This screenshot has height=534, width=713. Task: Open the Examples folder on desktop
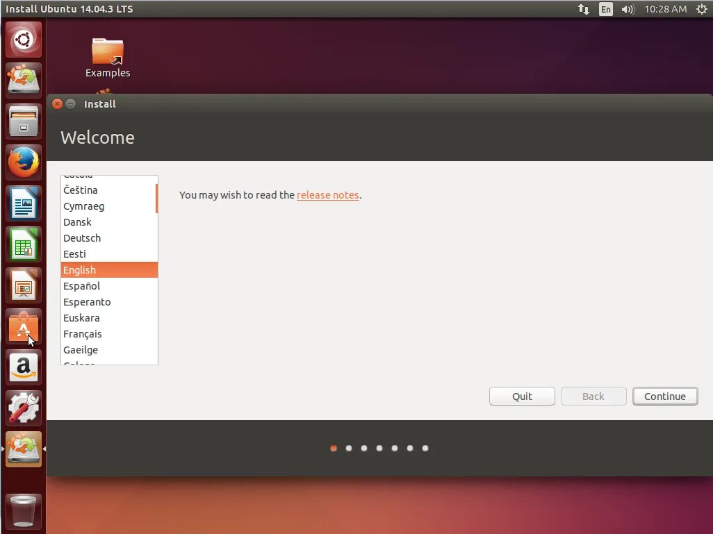[108, 58]
